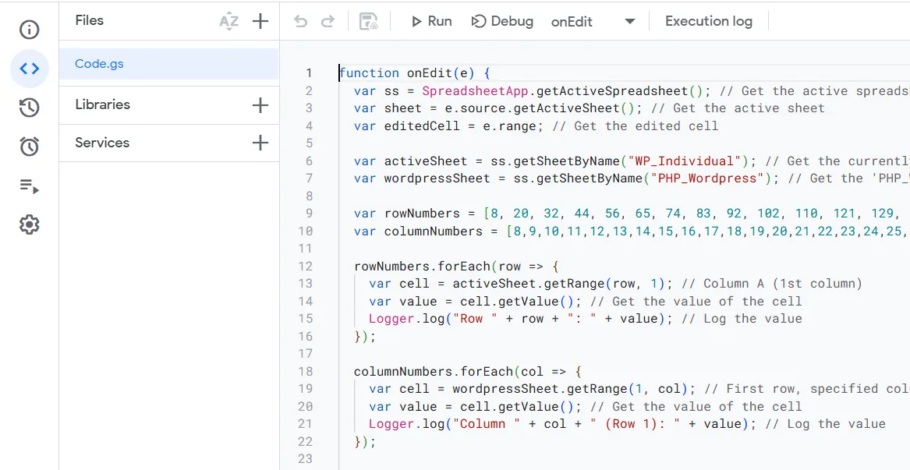This screenshot has height=470, width=910.
Task: Redo the last edit
Action: pos(327,21)
